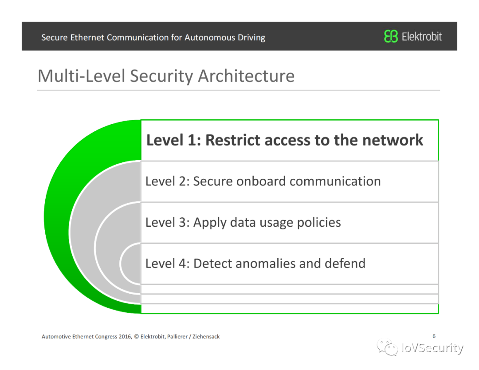Click the slide page number 6
This screenshot has width=479, height=370.
tap(434, 336)
